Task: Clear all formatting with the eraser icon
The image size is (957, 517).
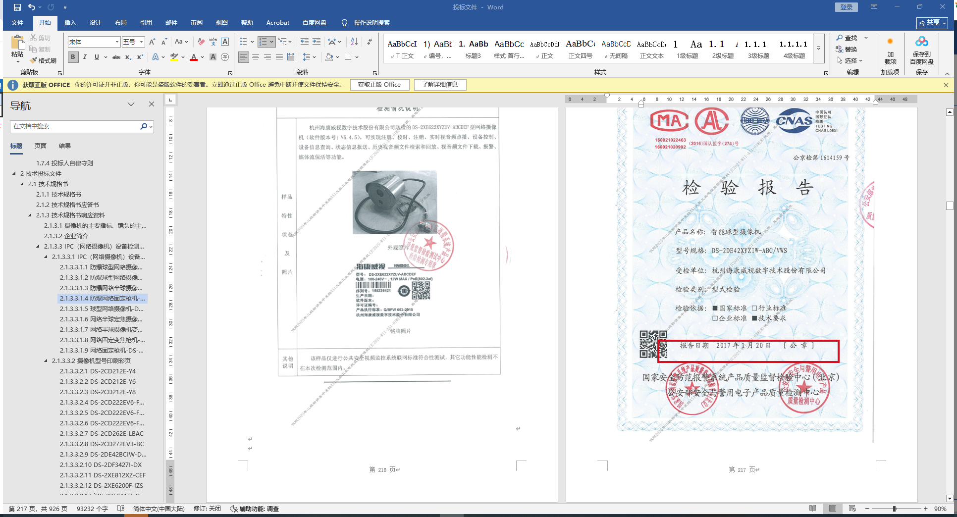Action: click(x=201, y=42)
